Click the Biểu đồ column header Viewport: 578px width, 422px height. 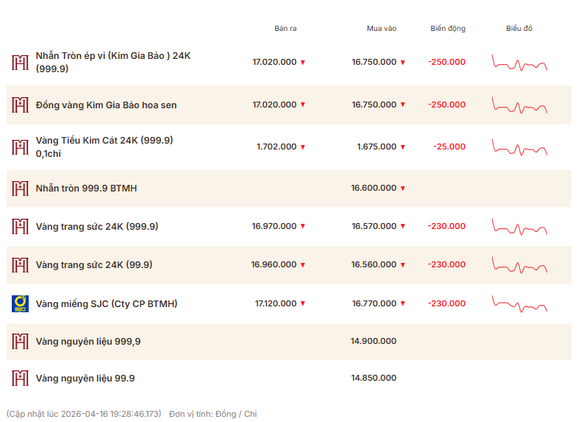519,29
